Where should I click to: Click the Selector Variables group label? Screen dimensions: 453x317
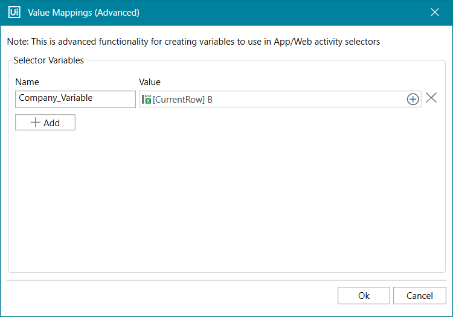[x=49, y=60]
